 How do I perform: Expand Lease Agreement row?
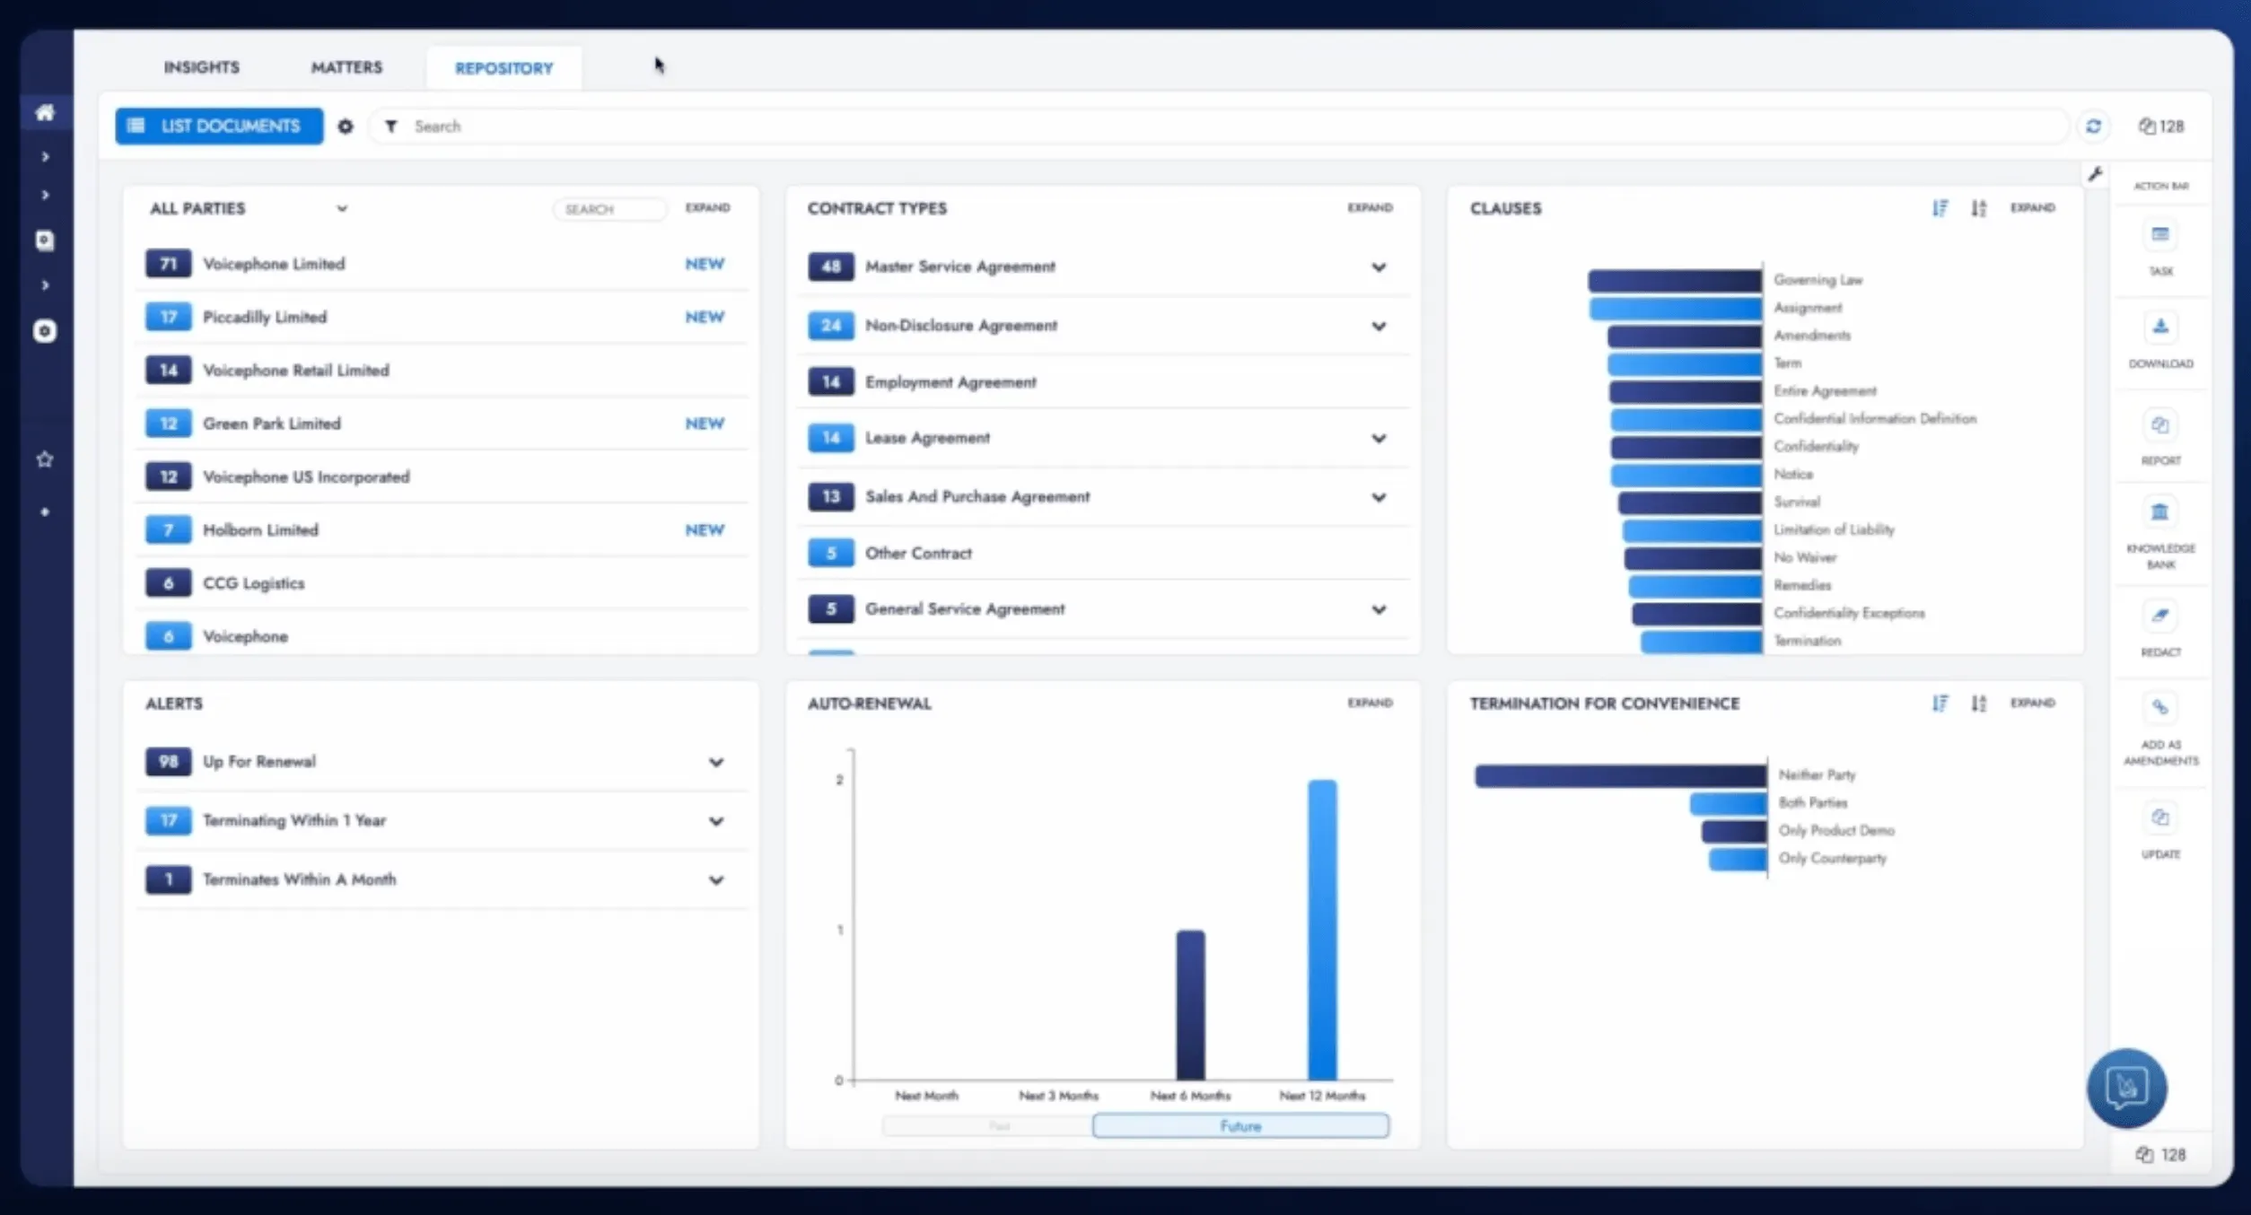1379,439
